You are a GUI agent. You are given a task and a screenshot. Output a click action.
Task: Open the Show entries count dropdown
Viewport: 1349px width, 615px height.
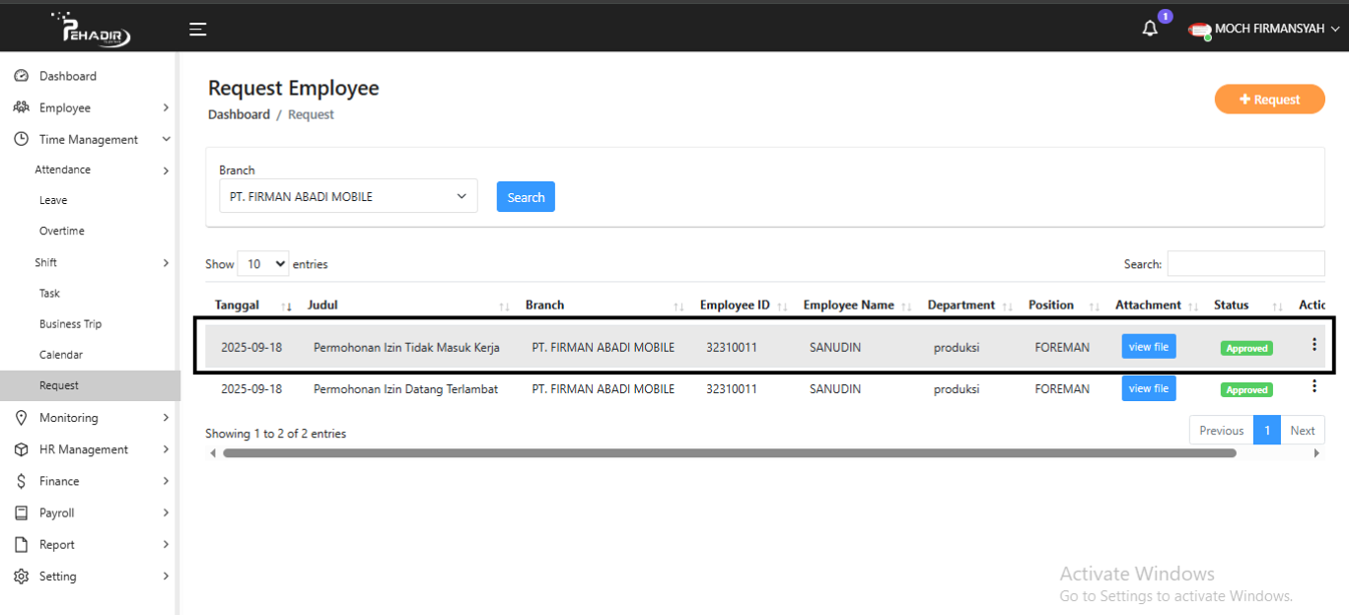tap(263, 264)
